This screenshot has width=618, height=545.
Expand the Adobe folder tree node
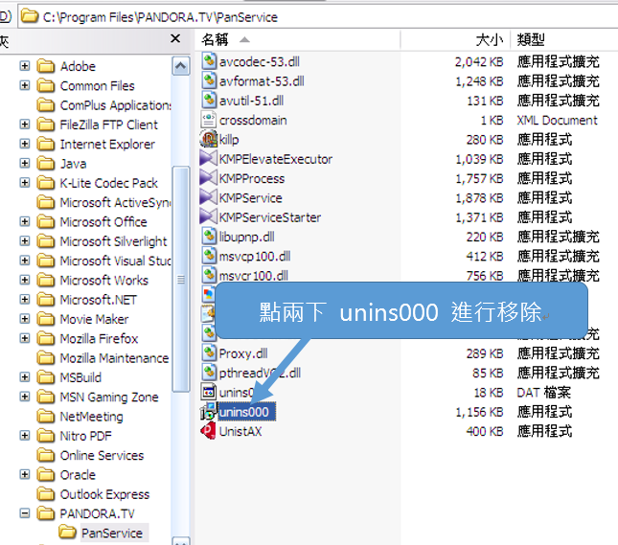25,66
